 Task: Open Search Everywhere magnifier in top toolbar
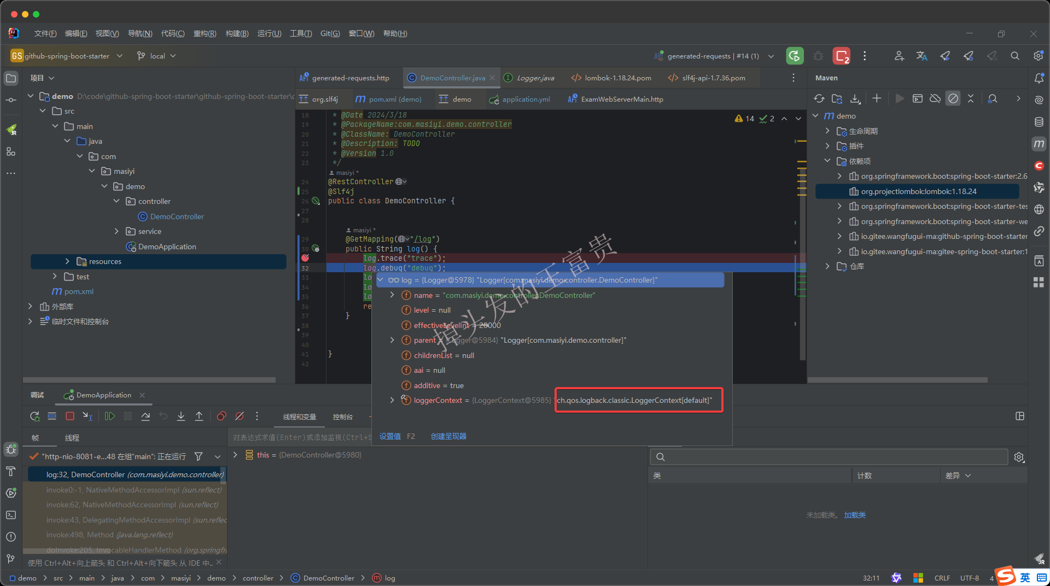pos(1015,56)
